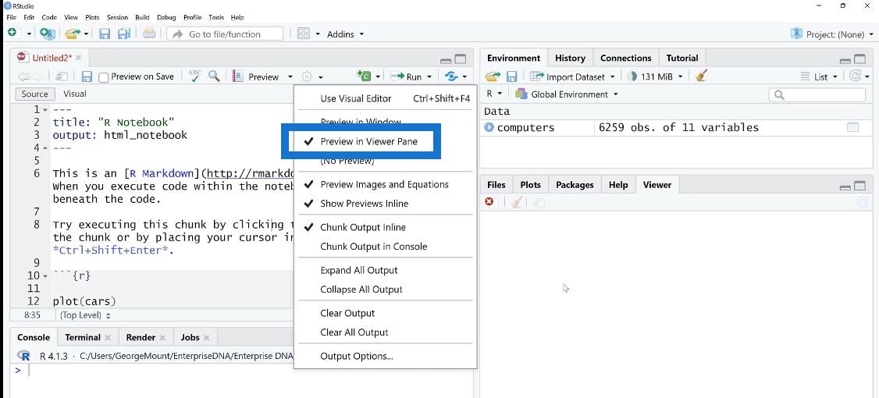Open the Global Environment dropdown
This screenshot has height=398, width=879.
(567, 94)
